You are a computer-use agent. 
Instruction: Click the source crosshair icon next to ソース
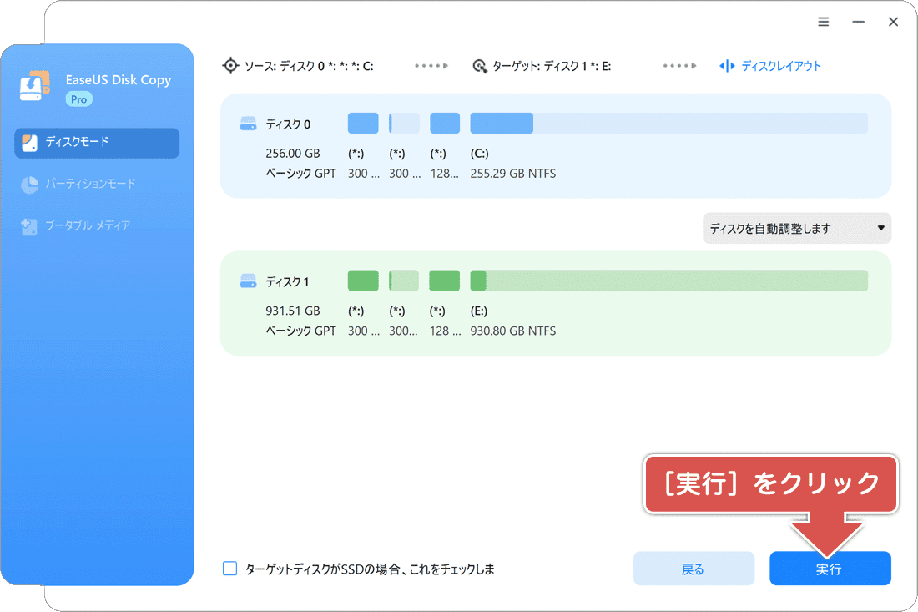coord(230,65)
